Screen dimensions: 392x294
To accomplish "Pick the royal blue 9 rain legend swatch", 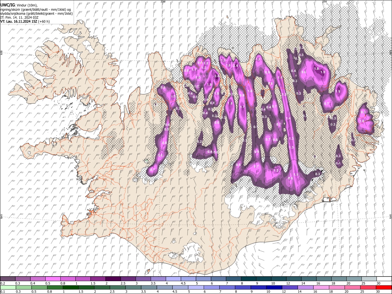I will 259,288.
